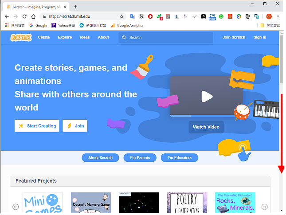
Task: Reload the page
Action: [x=24, y=16]
